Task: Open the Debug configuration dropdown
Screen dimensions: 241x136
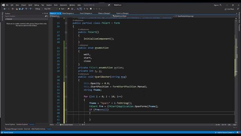Action: [39, 9]
